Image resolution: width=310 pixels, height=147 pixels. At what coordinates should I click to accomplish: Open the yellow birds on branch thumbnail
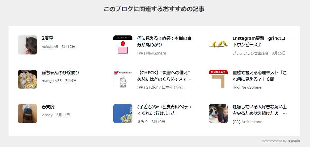pos(218,45)
